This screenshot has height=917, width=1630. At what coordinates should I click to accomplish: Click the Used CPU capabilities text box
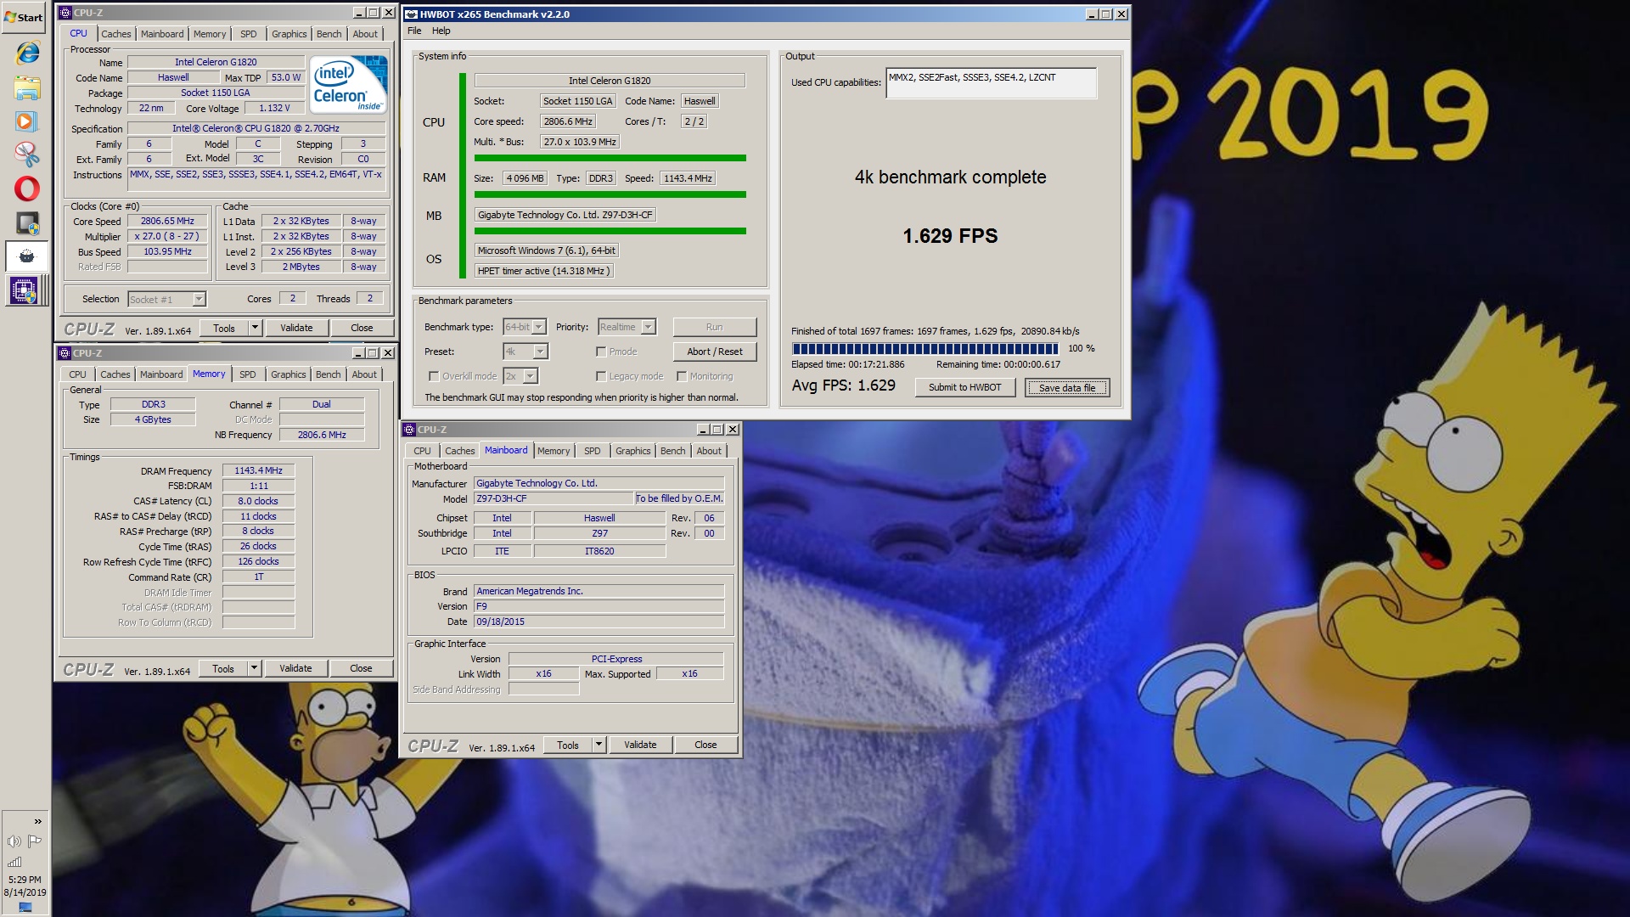point(992,83)
